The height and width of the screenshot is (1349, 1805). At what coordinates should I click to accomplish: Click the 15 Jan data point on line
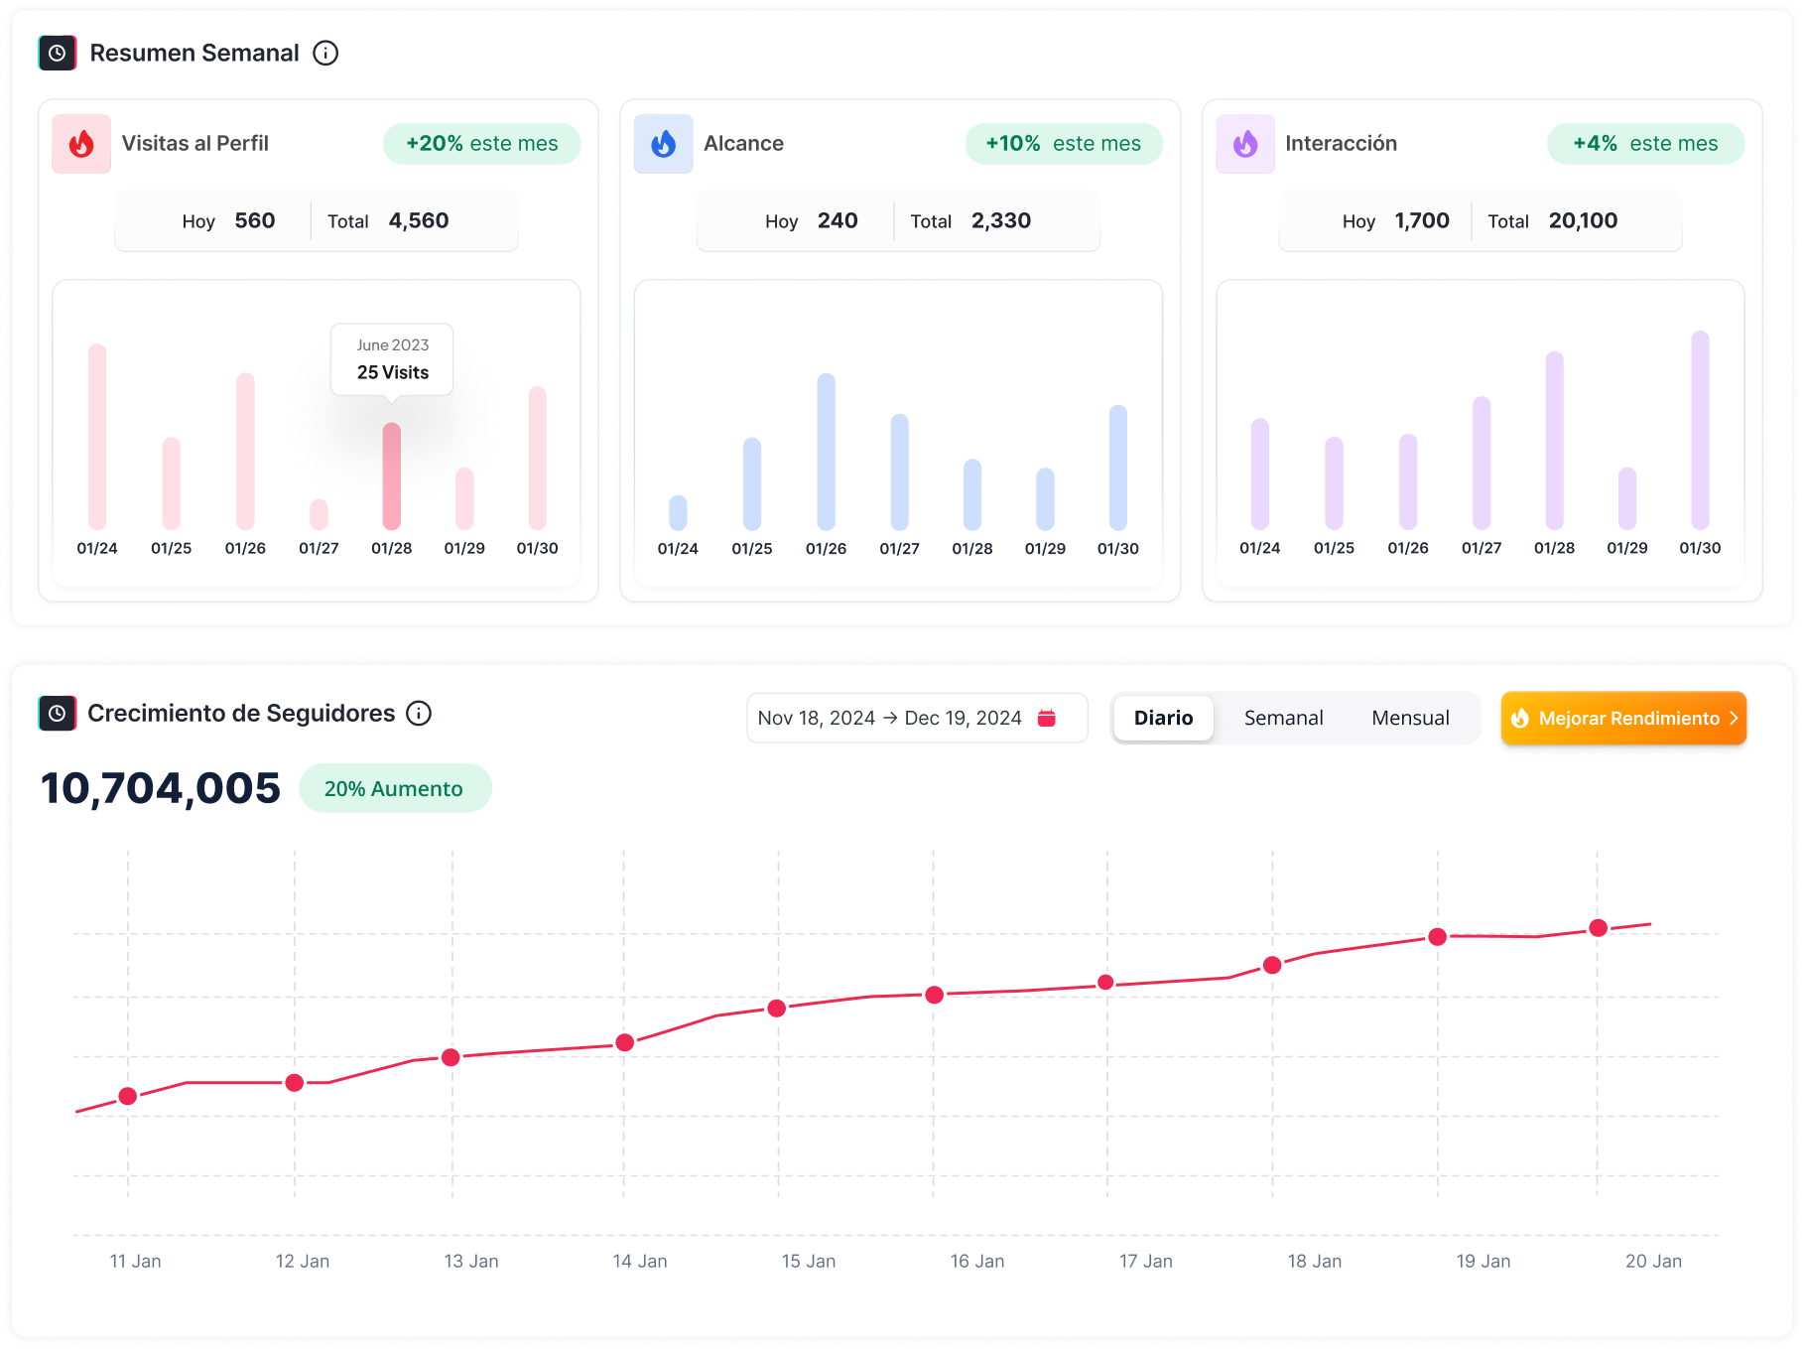click(x=777, y=1009)
